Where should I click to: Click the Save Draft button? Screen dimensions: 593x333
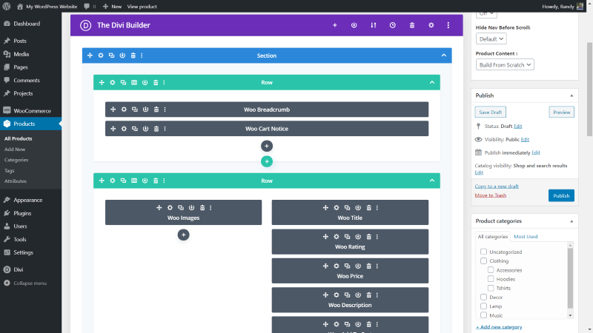pyautogui.click(x=490, y=112)
